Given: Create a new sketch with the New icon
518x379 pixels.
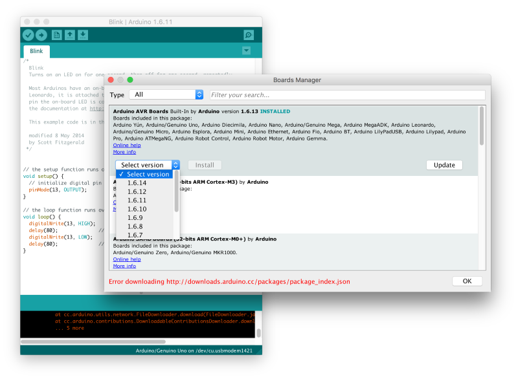Looking at the screenshot, I should click(x=57, y=35).
